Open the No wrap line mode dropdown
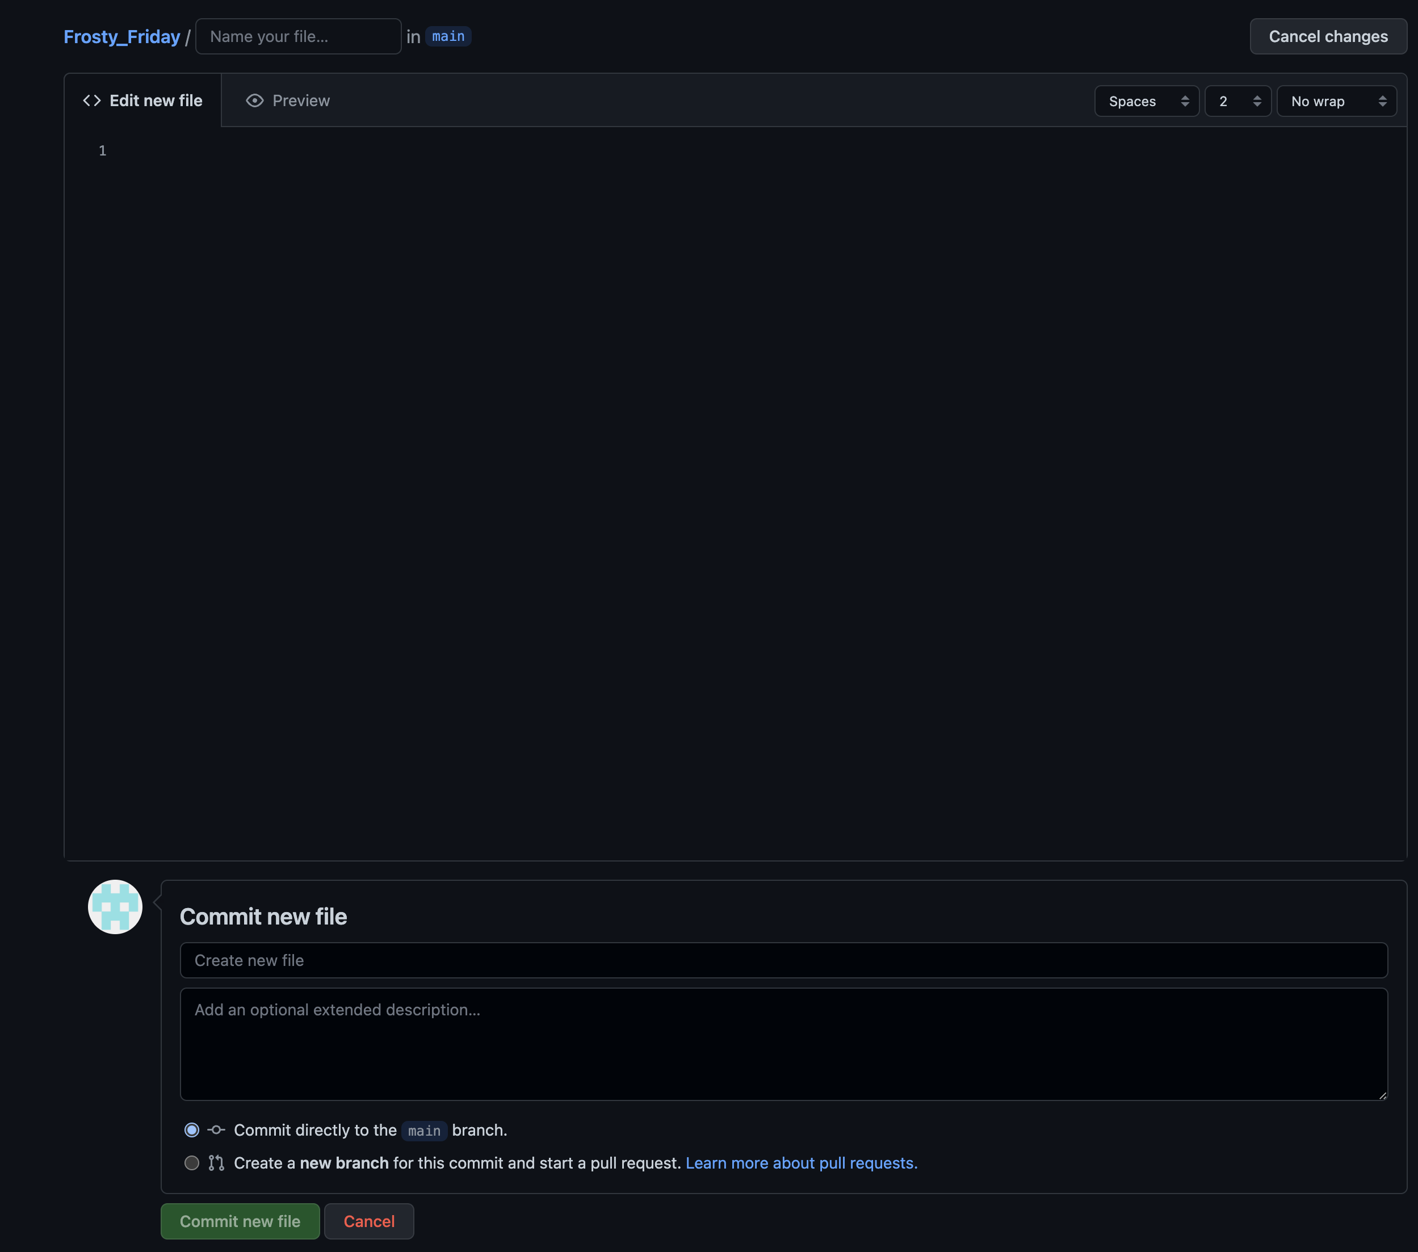1418x1252 pixels. [1336, 101]
